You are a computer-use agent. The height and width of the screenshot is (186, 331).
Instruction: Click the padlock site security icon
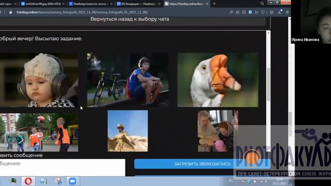click(x=10, y=12)
